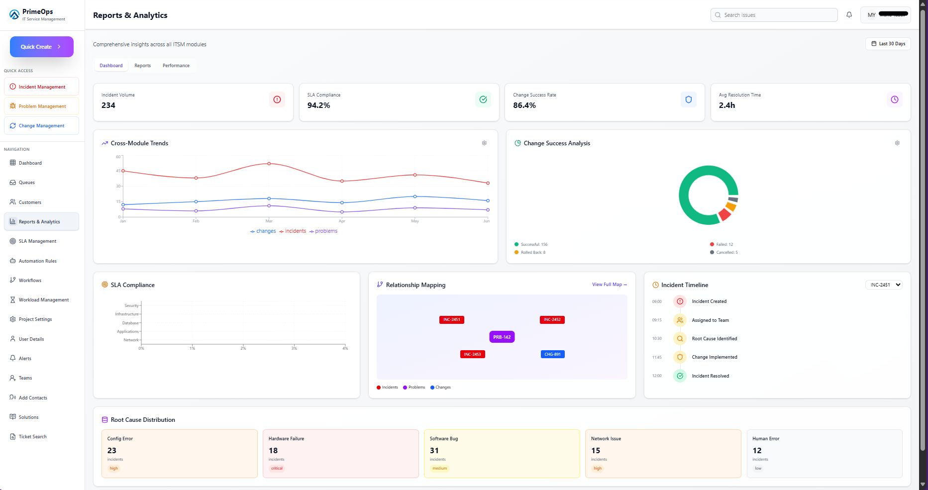Open Problem Management quick access
928x490 pixels.
pos(42,106)
